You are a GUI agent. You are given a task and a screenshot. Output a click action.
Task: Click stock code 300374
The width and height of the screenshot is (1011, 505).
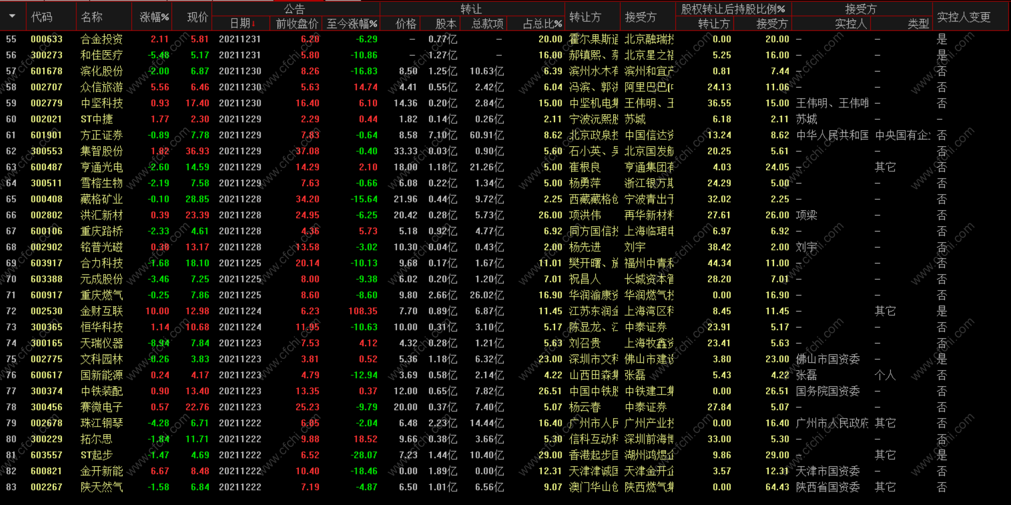point(46,391)
